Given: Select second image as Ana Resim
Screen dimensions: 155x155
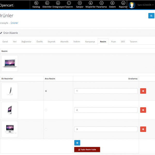Looking at the screenshot, I should tap(46, 110).
